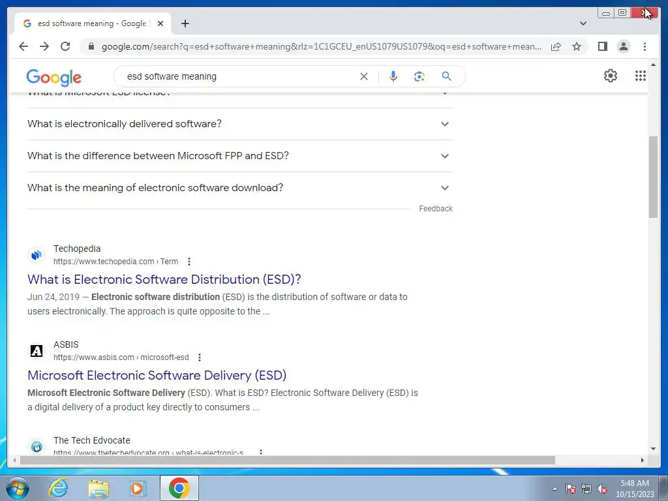668x501 pixels.
Task: Open Chrome three-dot menu
Action: pyautogui.click(x=645, y=46)
